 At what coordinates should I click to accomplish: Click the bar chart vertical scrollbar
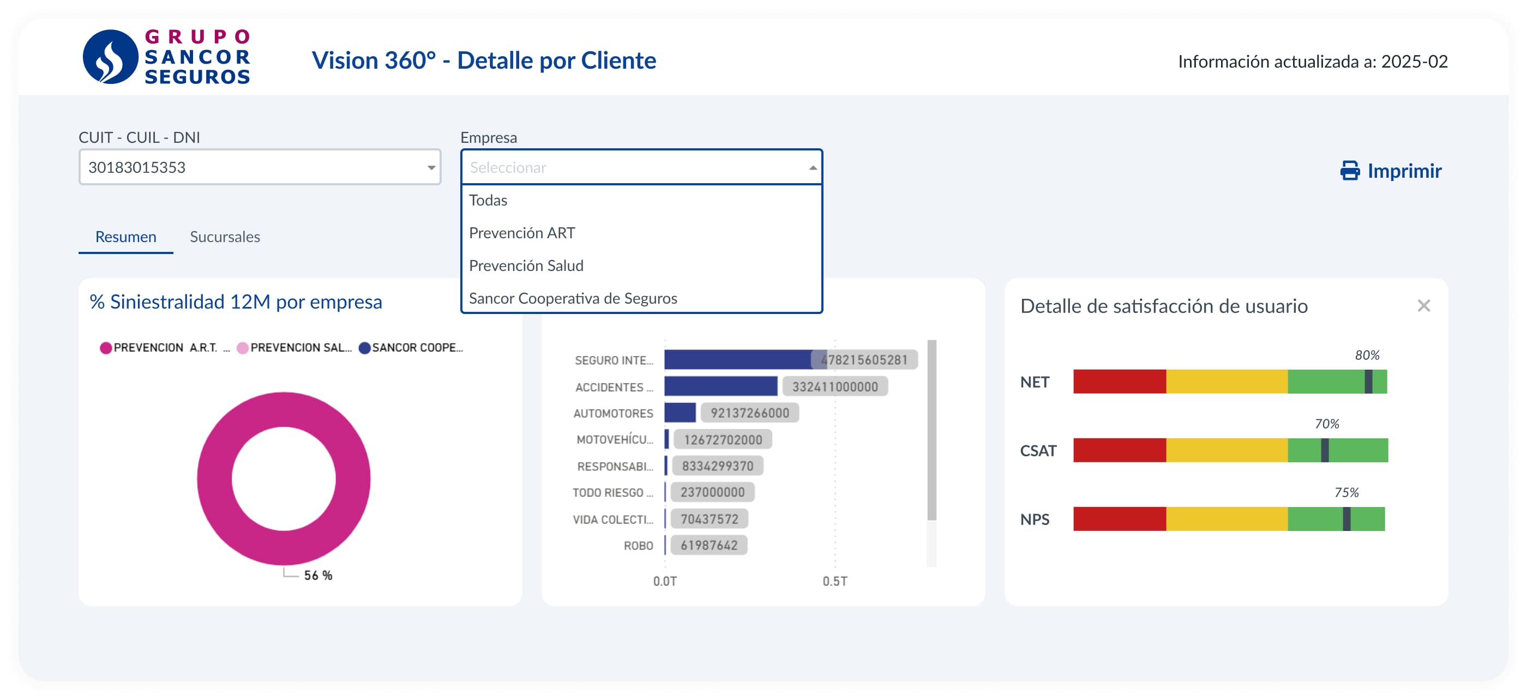point(931,430)
